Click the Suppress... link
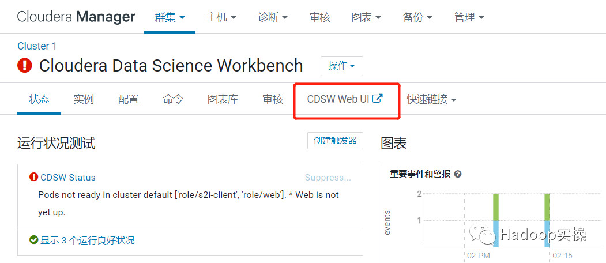Viewport: 606px width, 263px height. [x=328, y=178]
